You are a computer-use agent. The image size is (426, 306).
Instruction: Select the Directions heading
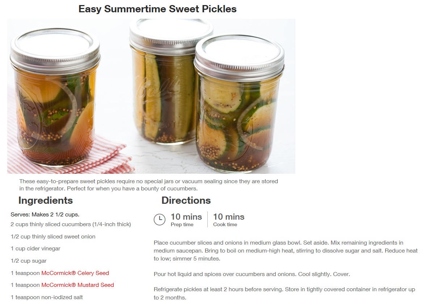tap(186, 201)
